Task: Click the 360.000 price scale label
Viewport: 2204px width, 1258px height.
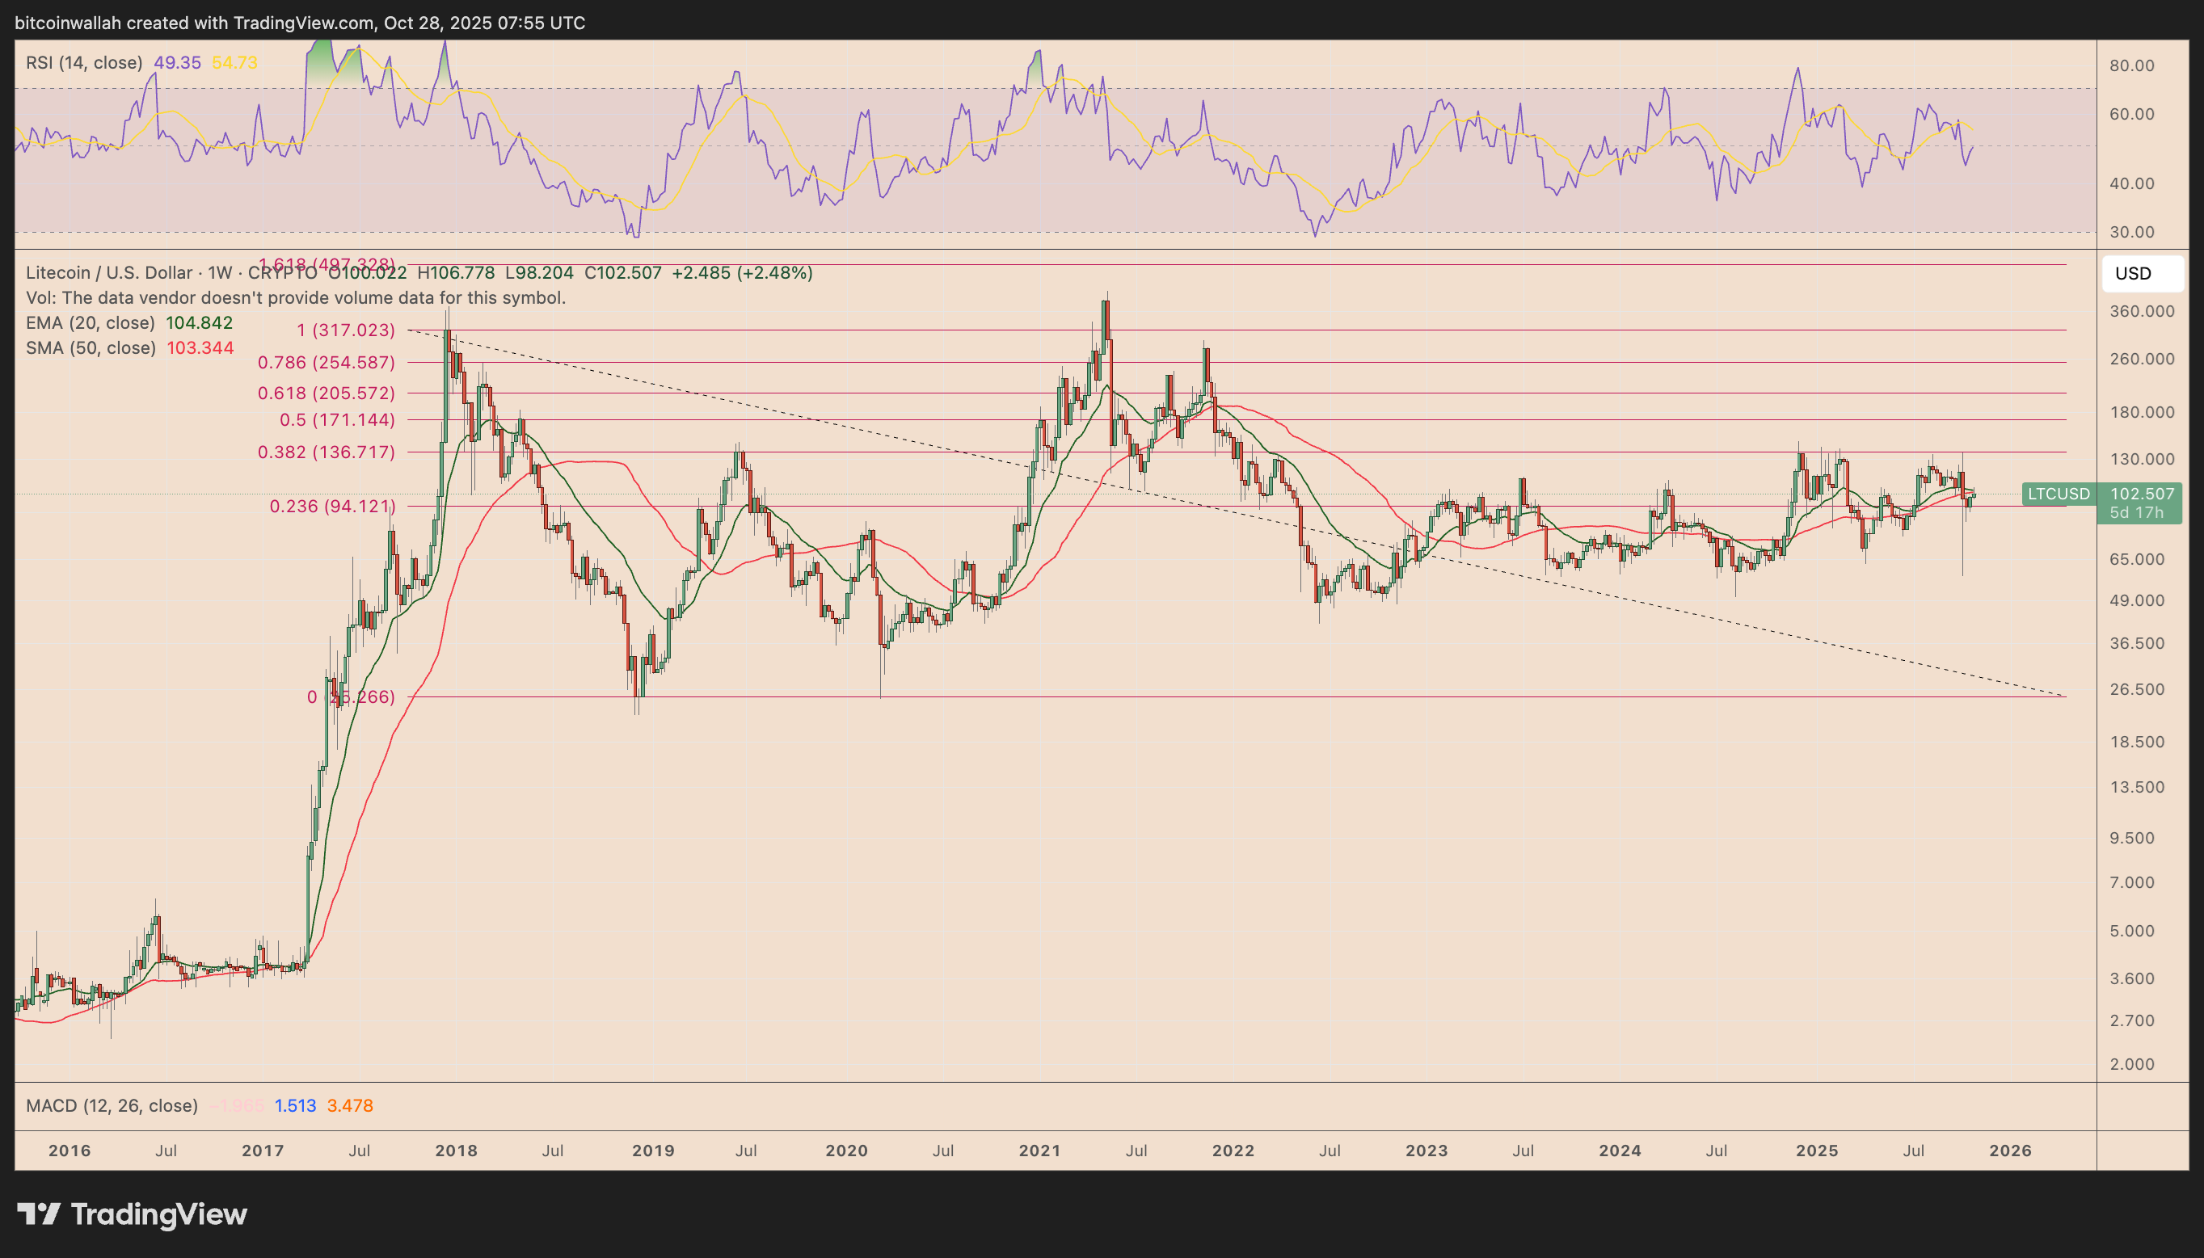Action: [x=2142, y=311]
